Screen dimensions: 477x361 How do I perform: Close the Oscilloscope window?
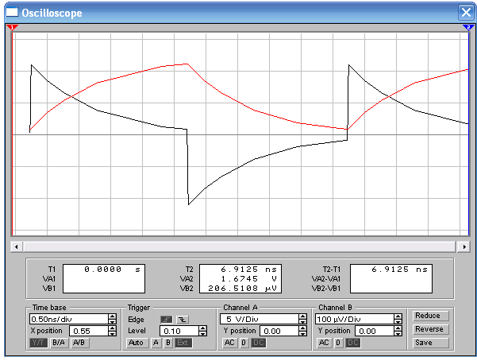pos(466,13)
